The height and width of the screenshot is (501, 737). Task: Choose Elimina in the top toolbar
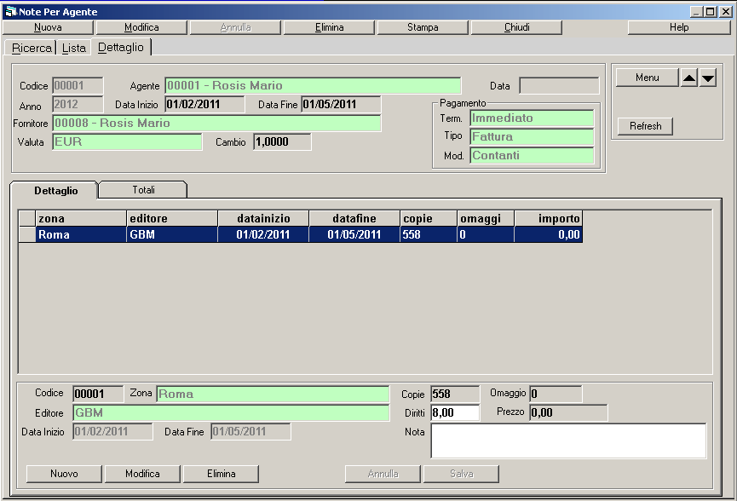tap(329, 27)
